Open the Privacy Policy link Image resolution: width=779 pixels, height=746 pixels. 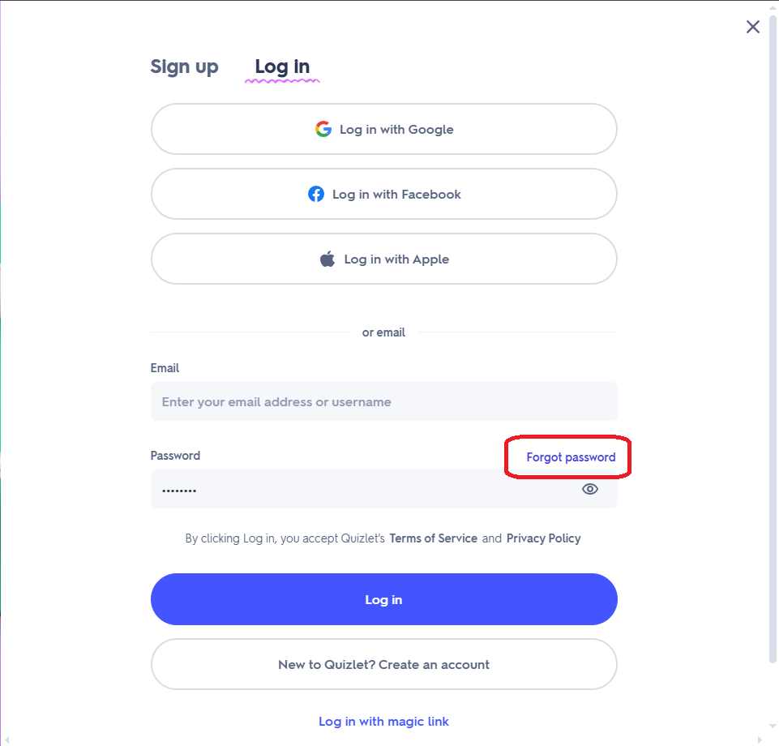(543, 538)
